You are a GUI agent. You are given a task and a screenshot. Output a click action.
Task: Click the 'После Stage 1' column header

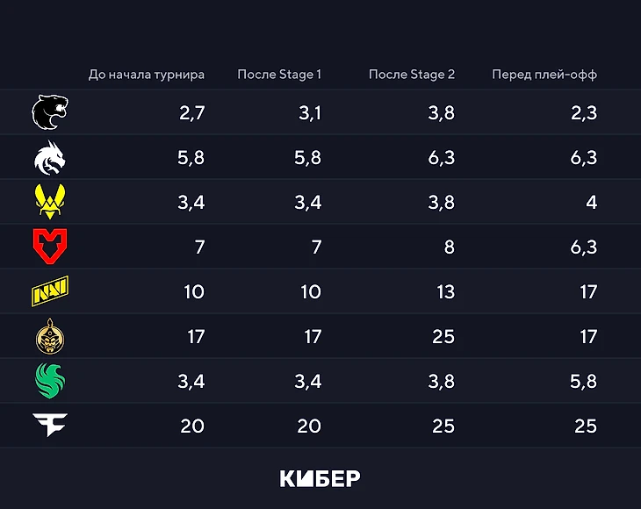pos(279,75)
